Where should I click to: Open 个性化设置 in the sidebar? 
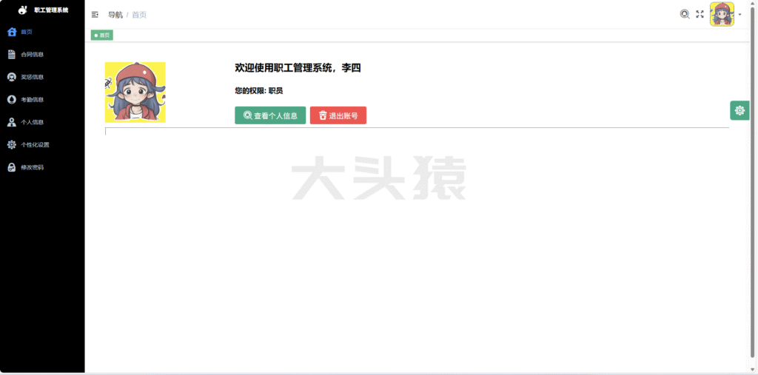[x=42, y=144]
